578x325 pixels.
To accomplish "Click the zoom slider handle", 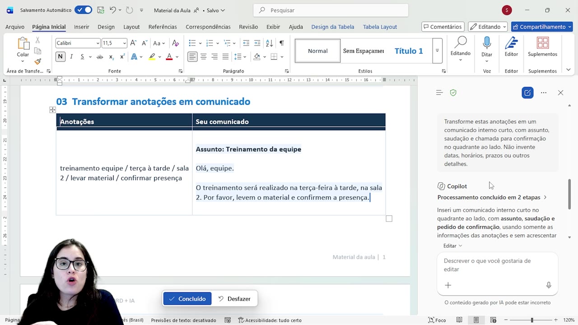I will point(532,320).
